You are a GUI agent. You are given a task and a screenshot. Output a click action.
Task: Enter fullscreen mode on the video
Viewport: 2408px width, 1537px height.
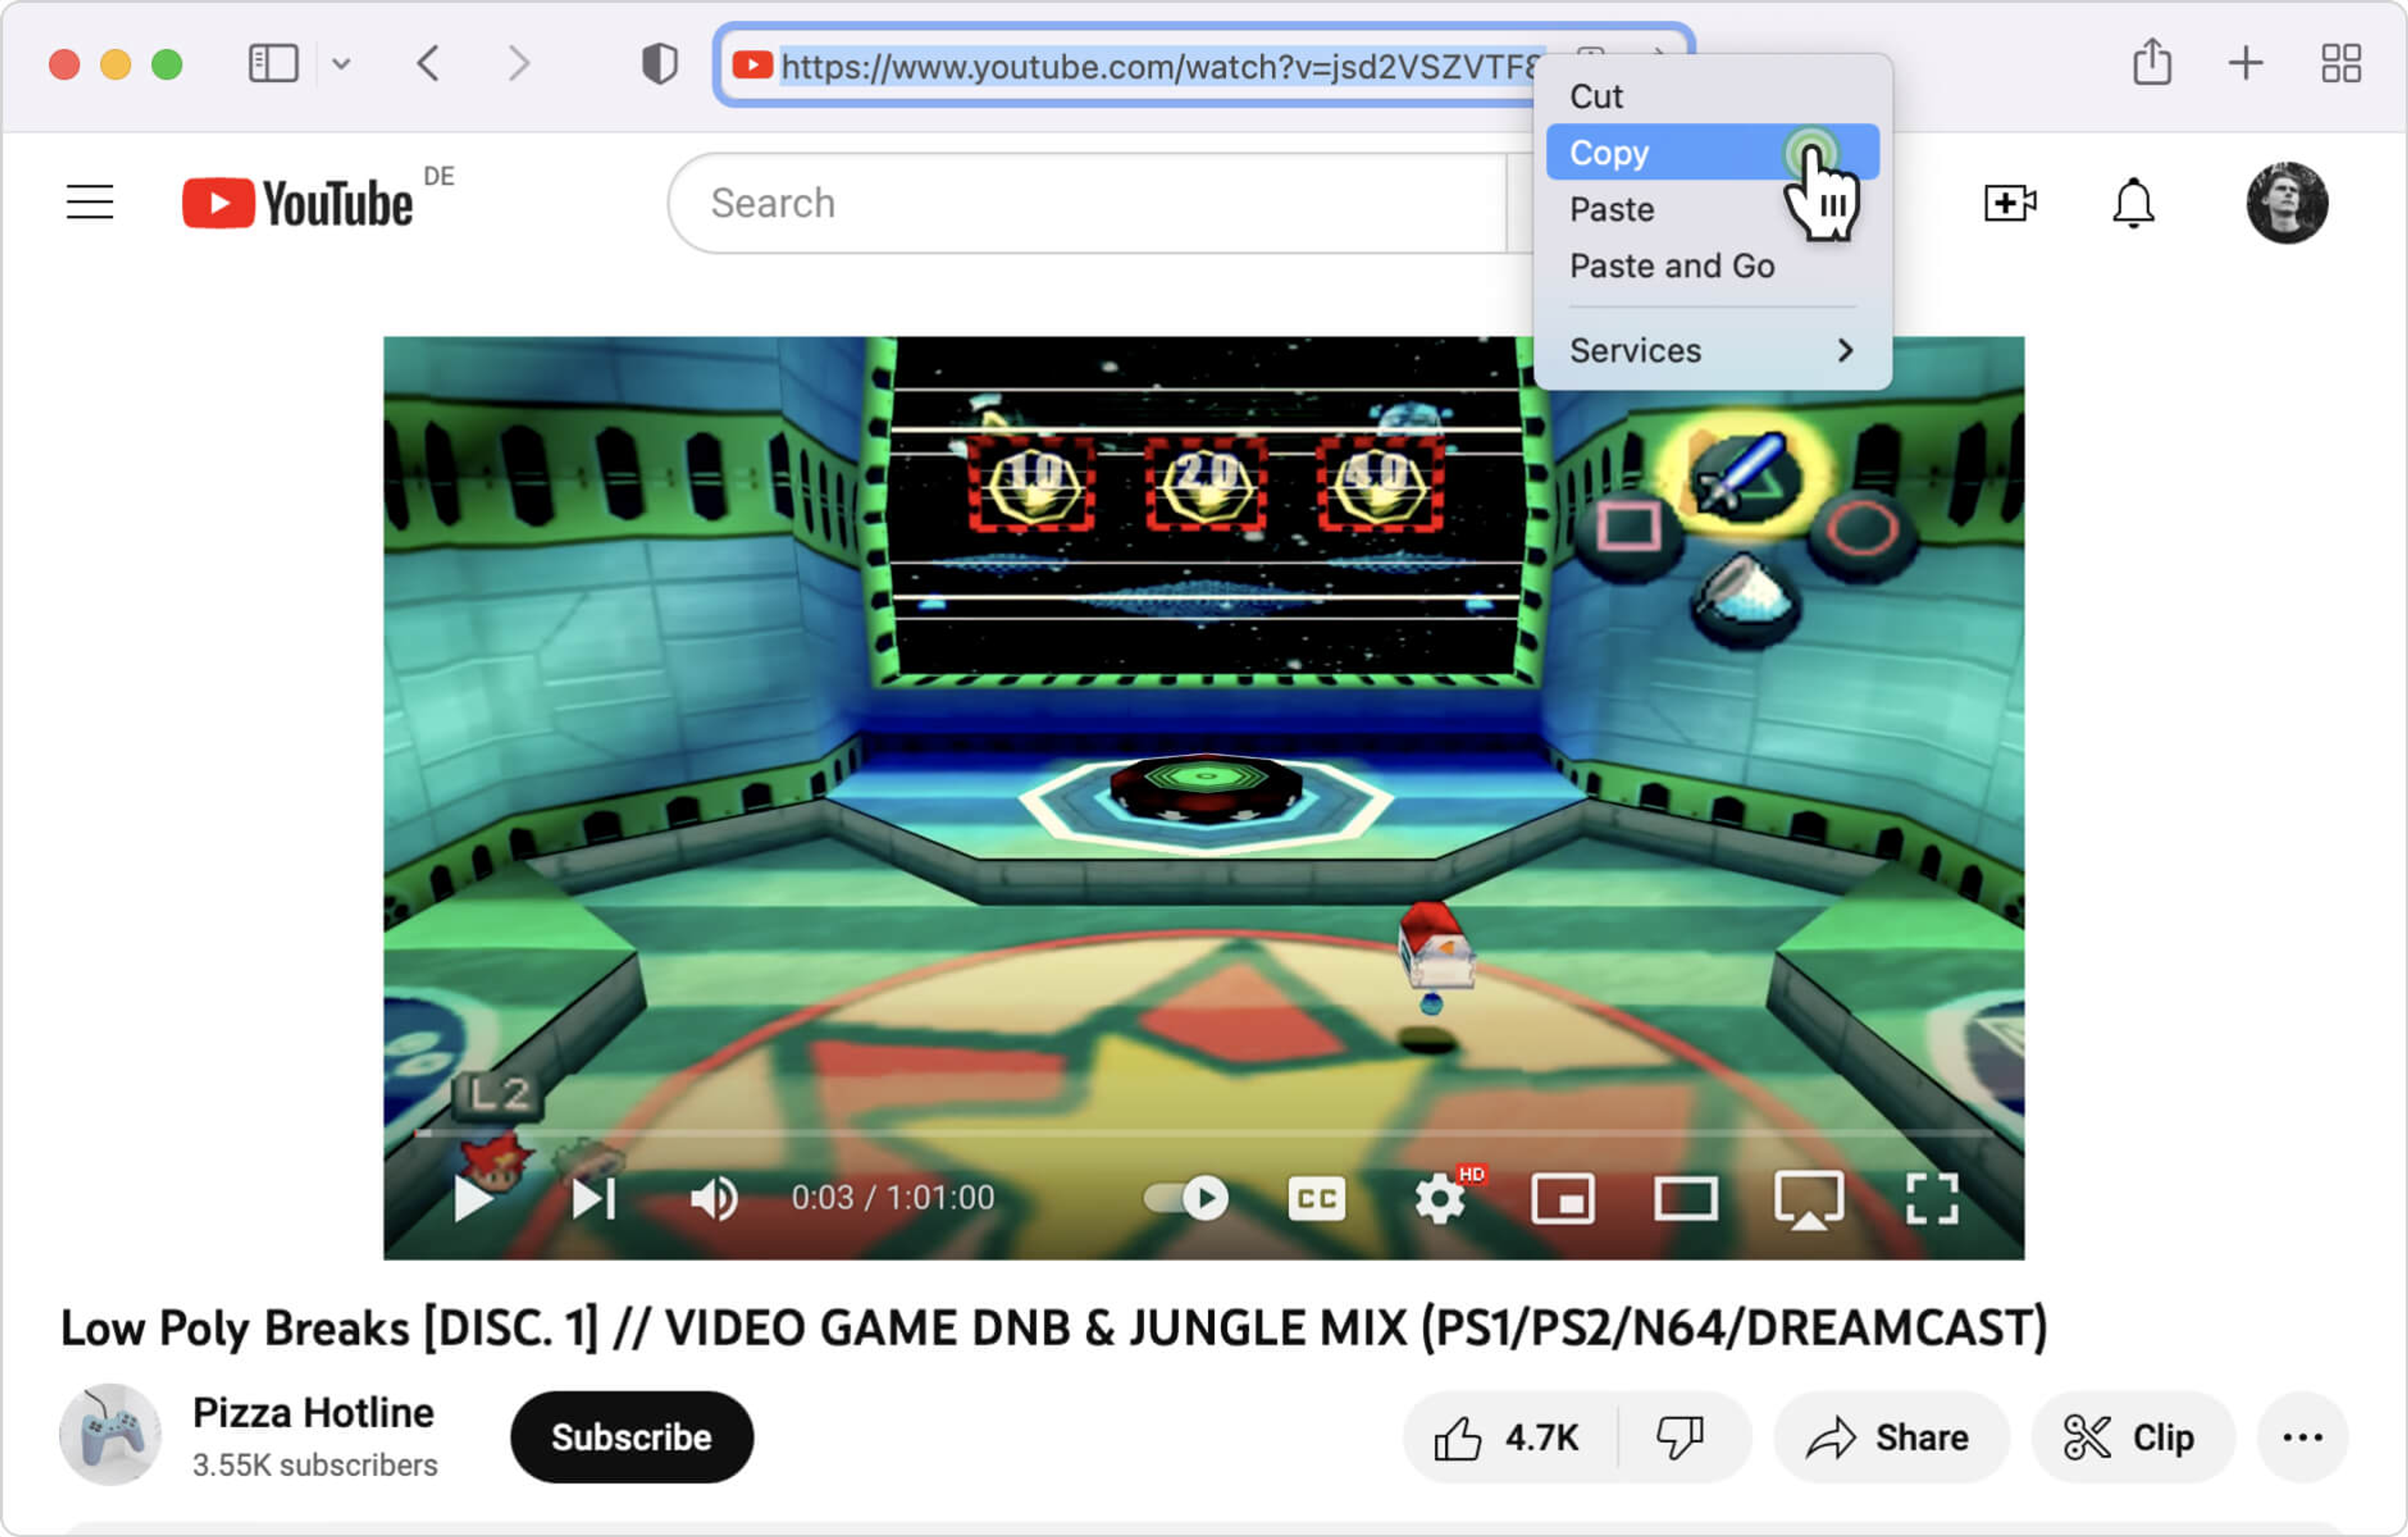click(1931, 1198)
